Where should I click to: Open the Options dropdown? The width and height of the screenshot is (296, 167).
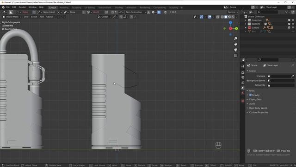232,12
